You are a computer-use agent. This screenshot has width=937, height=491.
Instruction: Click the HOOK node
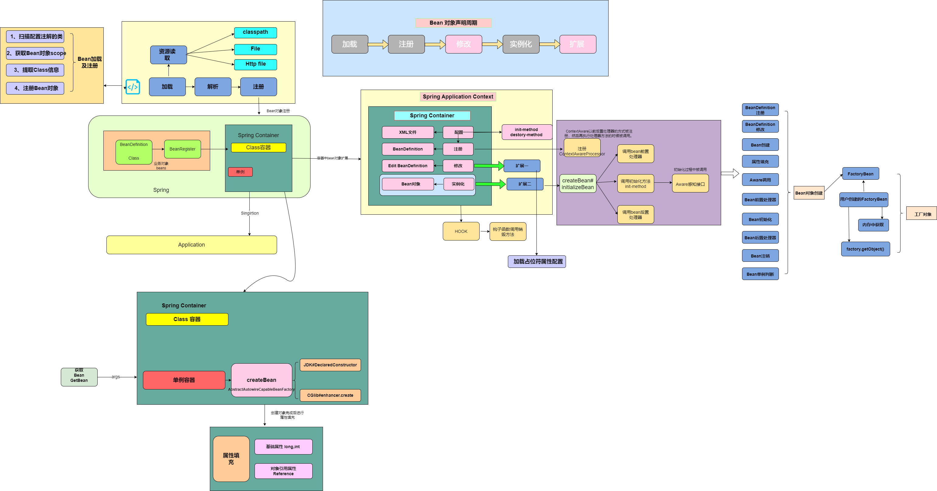(x=461, y=231)
